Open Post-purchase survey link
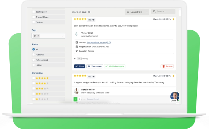The width and height of the screenshot is (209, 129). coord(99,43)
